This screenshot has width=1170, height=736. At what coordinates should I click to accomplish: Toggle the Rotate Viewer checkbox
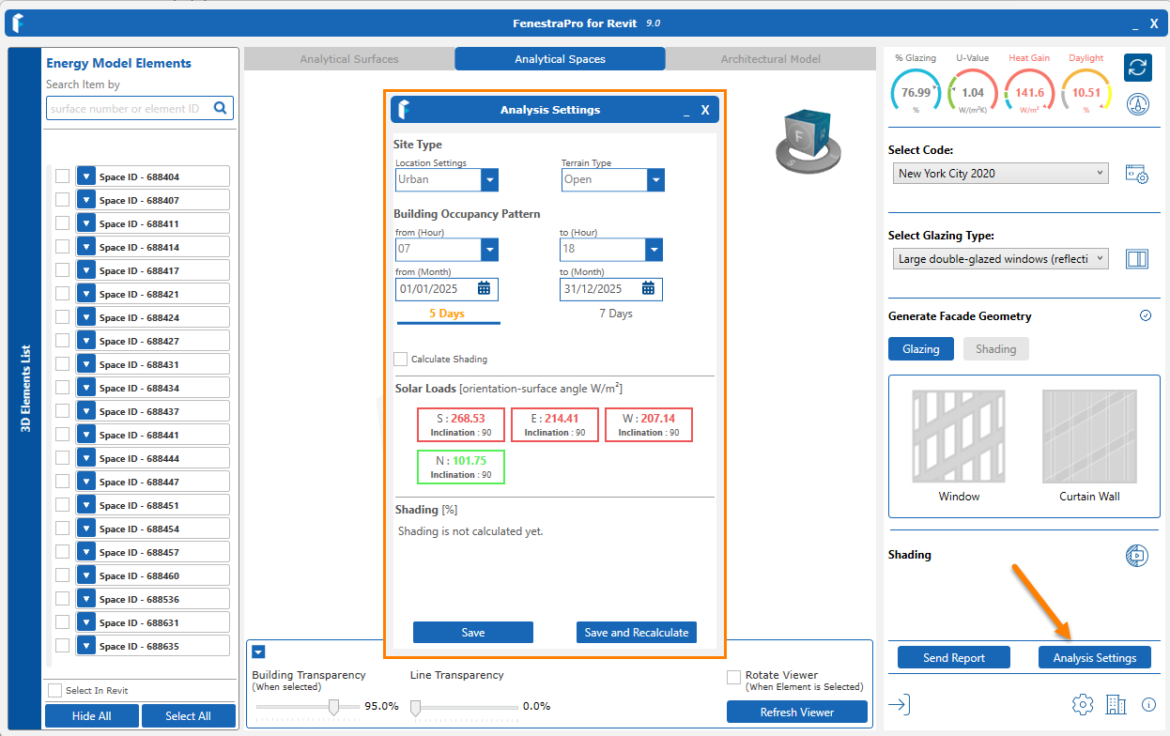tap(733, 676)
